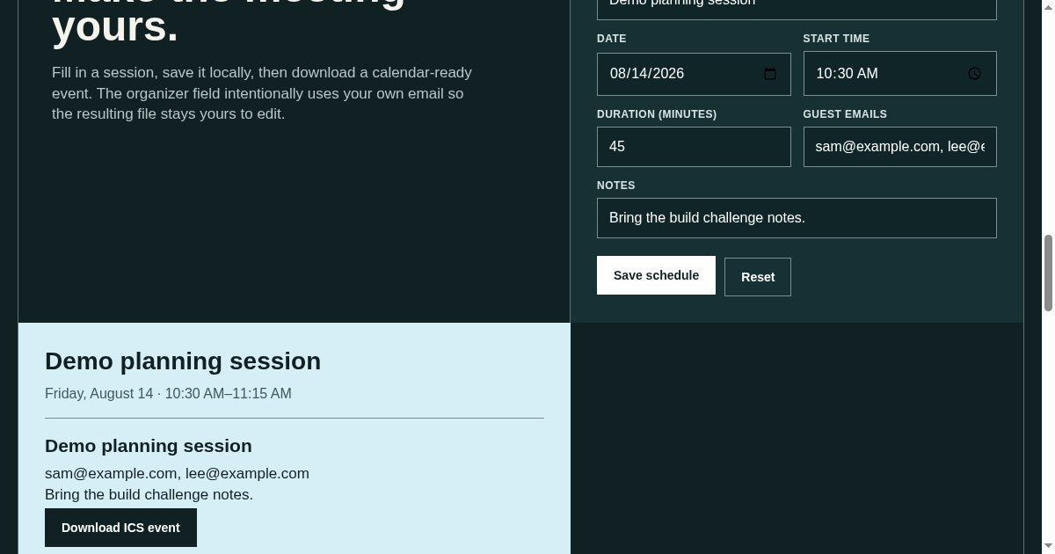Reset the form

coord(757,277)
